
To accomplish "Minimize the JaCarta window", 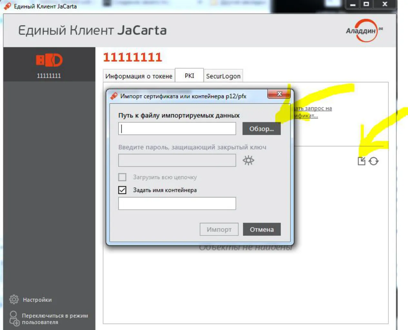I will [353, 4].
